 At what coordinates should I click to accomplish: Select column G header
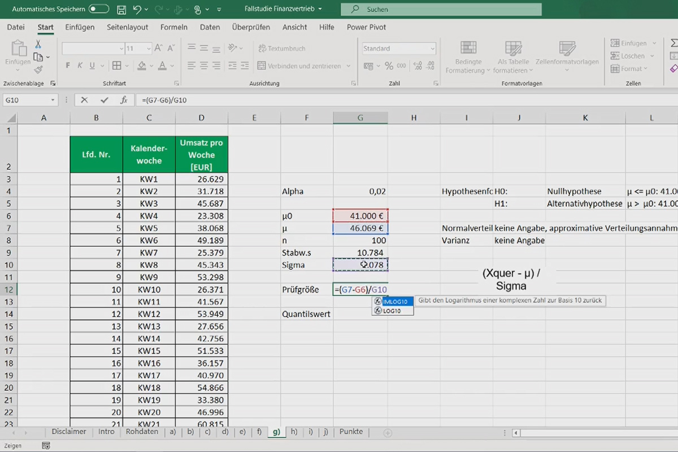[x=360, y=118]
